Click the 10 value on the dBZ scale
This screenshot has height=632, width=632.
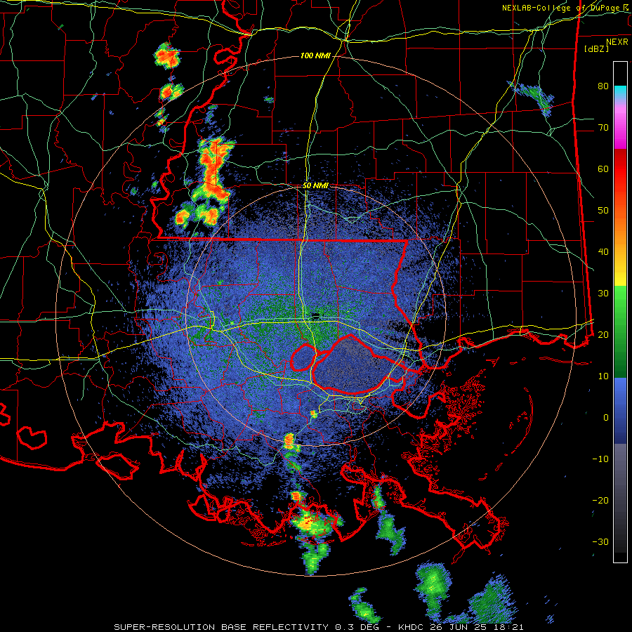[603, 376]
